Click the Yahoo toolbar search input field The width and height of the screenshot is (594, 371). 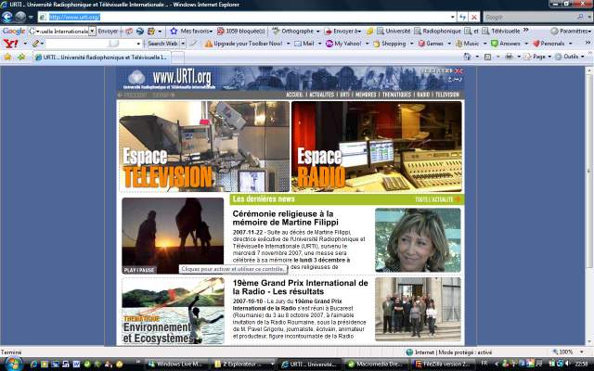tap(90, 44)
